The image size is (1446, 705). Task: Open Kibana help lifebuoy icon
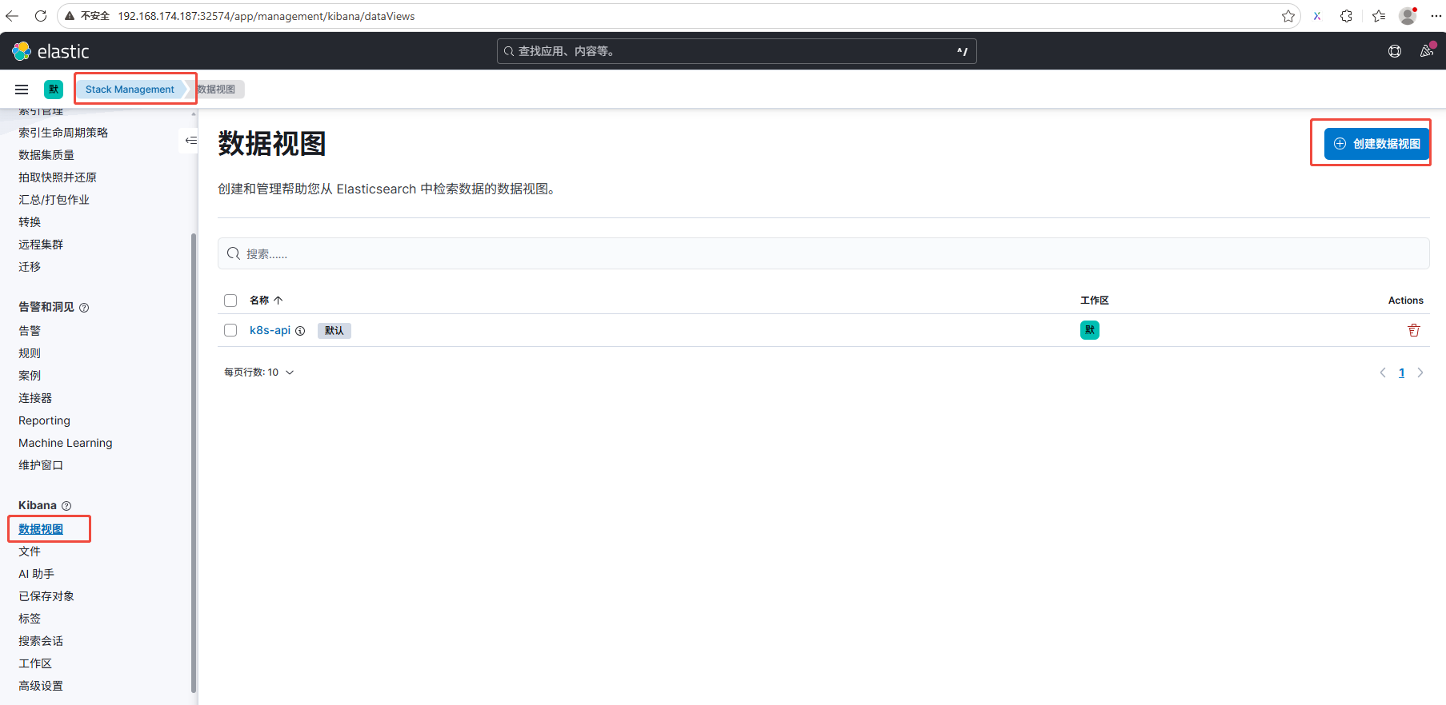pyautogui.click(x=1395, y=51)
